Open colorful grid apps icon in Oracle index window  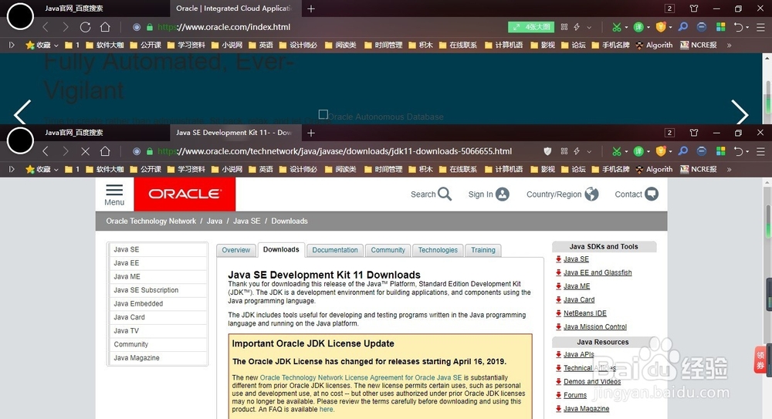pyautogui.click(x=721, y=27)
